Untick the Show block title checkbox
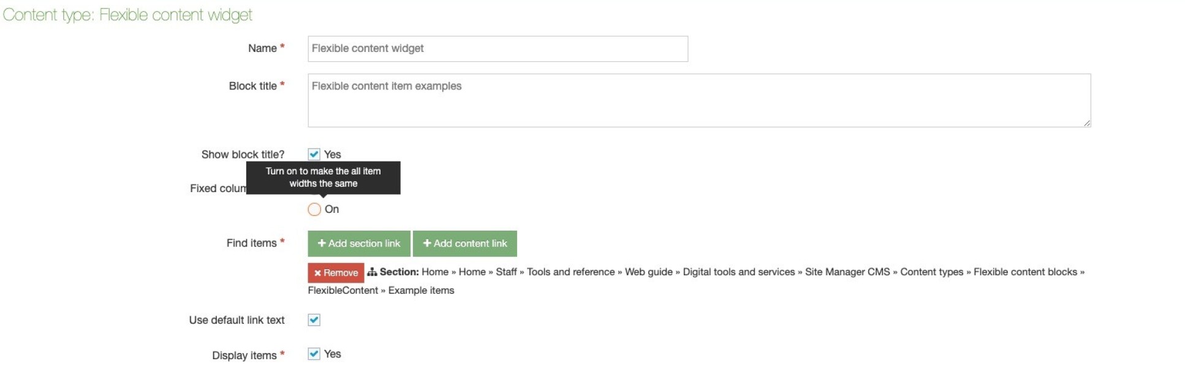Image resolution: width=1185 pixels, height=383 pixels. coord(314,154)
